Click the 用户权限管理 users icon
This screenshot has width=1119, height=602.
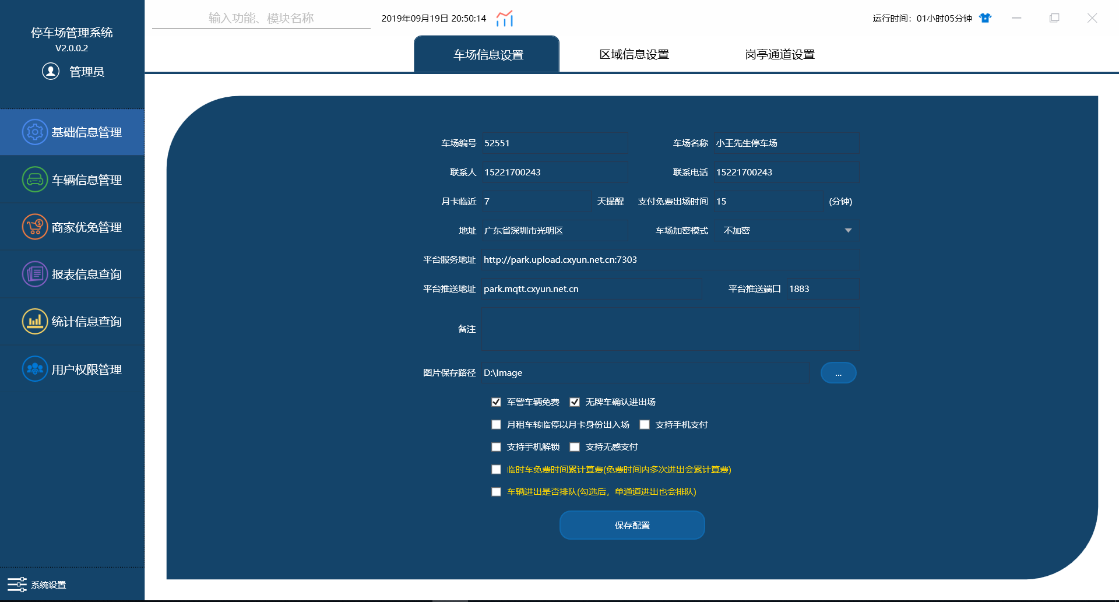(35, 369)
